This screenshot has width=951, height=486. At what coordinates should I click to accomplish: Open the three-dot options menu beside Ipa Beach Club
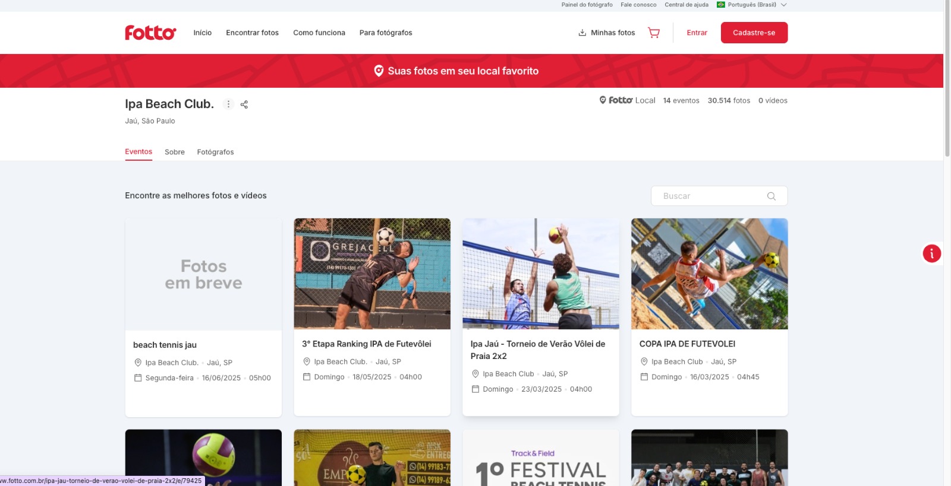228,104
